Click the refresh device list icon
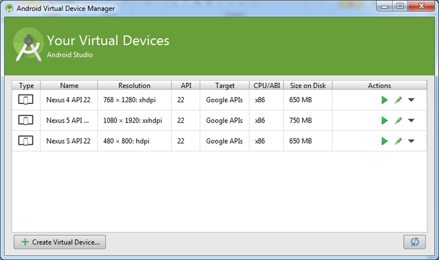The width and height of the screenshot is (439, 260). [x=414, y=242]
